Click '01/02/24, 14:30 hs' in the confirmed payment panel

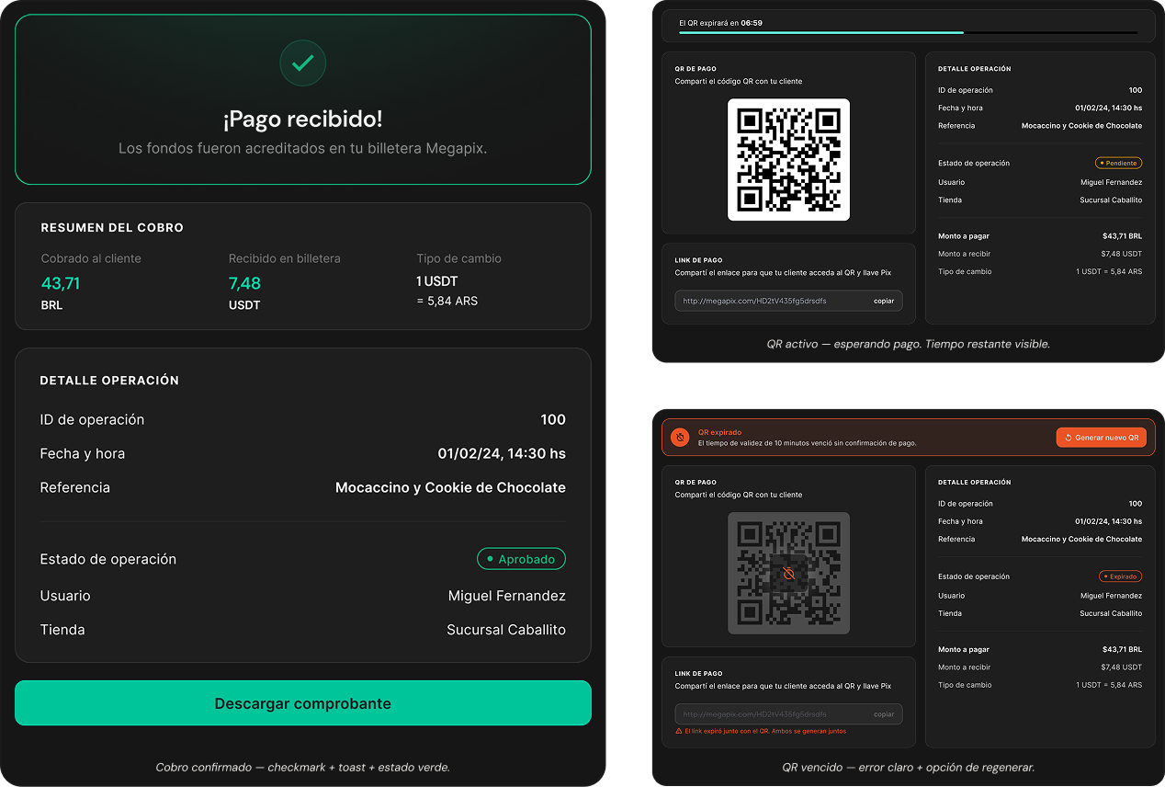502,453
